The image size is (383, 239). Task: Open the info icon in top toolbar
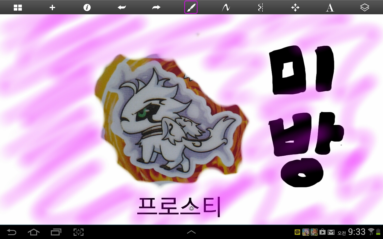click(87, 7)
